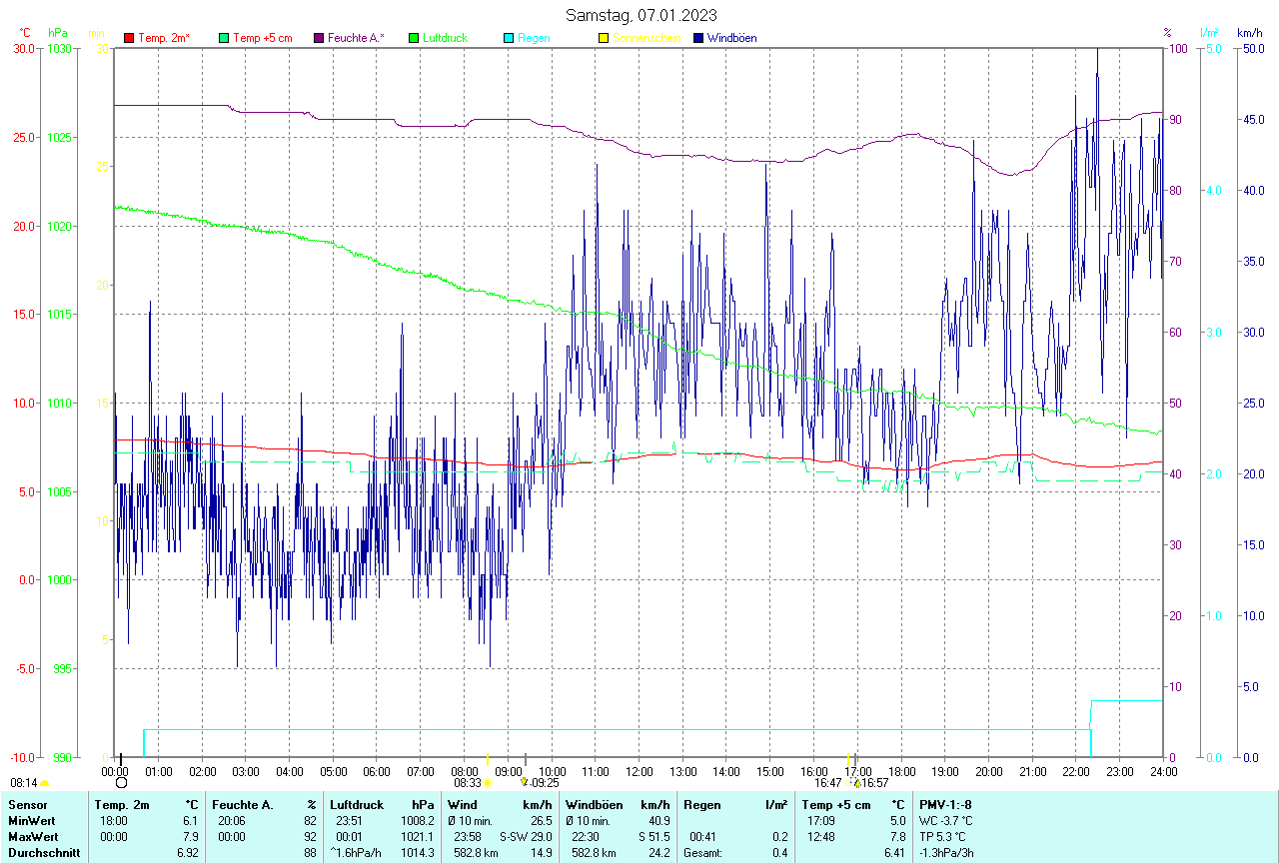Select the Feuchte A.* legend label
The image size is (1279, 863).
pyautogui.click(x=357, y=38)
